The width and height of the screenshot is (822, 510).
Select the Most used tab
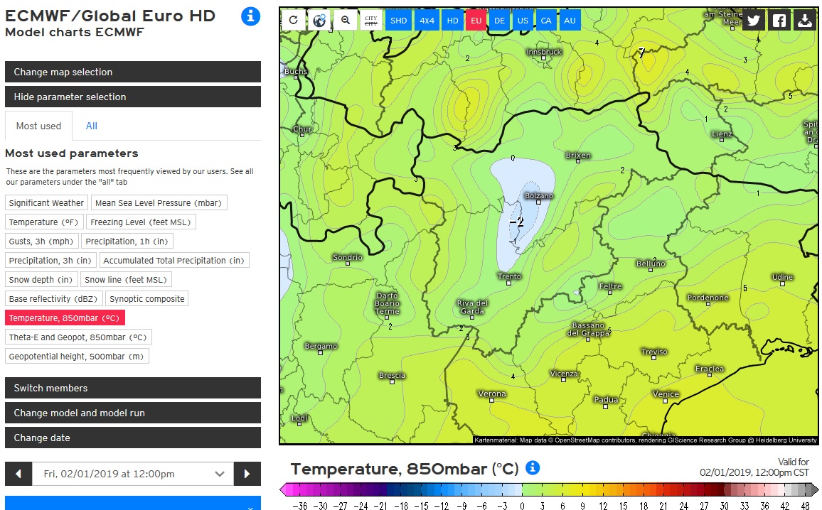(39, 126)
